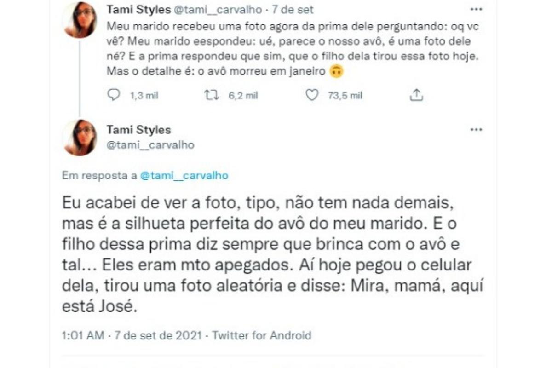Click the reply text starting 'Eu acabei'
This screenshot has height=368, width=552.
[267, 254]
